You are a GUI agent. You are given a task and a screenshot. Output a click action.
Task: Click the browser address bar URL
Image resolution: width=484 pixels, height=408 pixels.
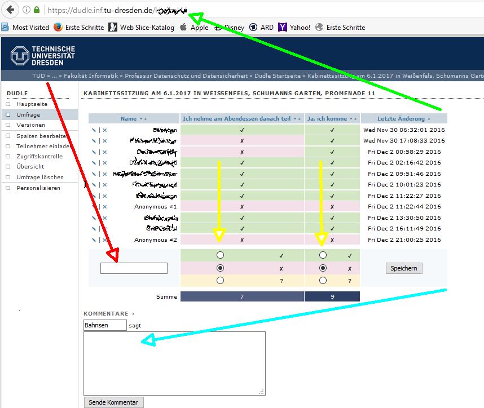117,10
